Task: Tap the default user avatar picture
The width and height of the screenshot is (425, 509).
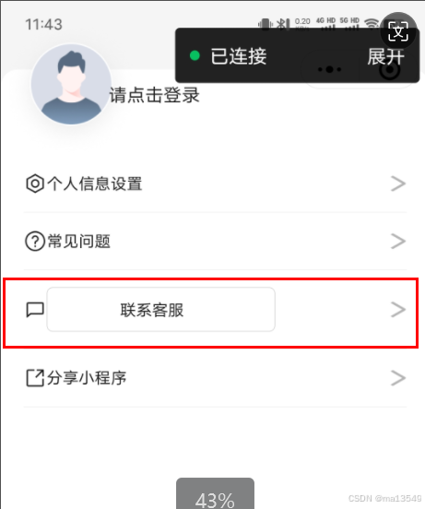Action: click(x=71, y=85)
